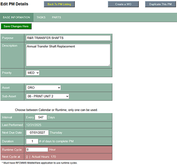Expand the Asset dropdown showing DRO
Image resolution: width=177 pixels, height=165 pixels.
click(43, 88)
